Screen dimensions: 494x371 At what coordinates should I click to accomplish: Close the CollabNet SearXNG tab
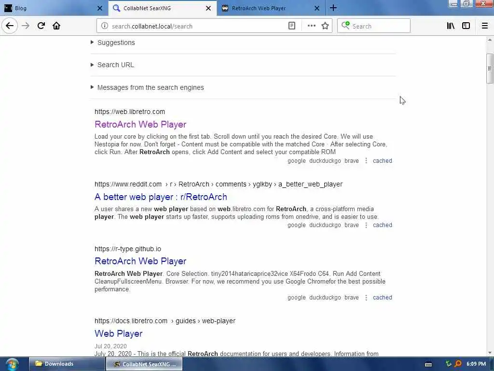(x=208, y=8)
